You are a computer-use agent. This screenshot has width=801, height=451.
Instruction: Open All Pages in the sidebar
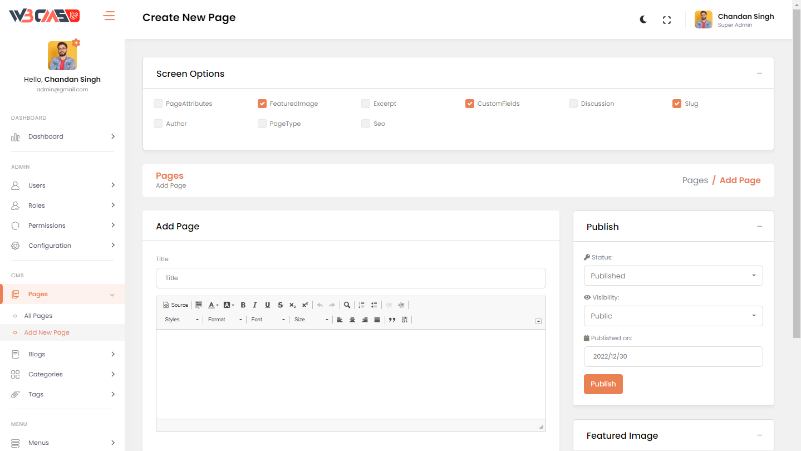click(x=38, y=316)
